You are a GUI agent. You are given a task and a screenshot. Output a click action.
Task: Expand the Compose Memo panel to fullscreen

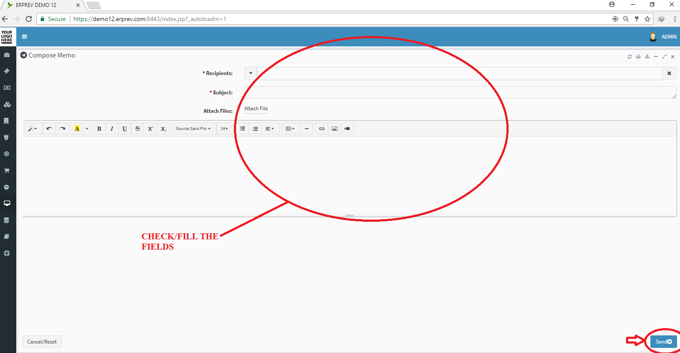[664, 57]
